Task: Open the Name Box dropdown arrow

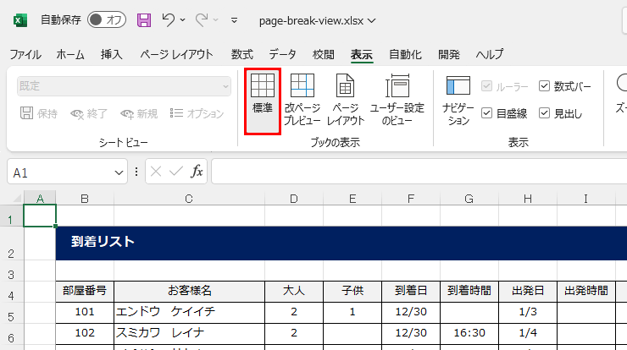Action: coord(119,172)
